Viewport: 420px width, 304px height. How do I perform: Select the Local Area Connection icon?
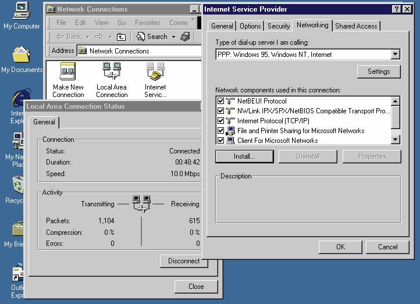112,73
